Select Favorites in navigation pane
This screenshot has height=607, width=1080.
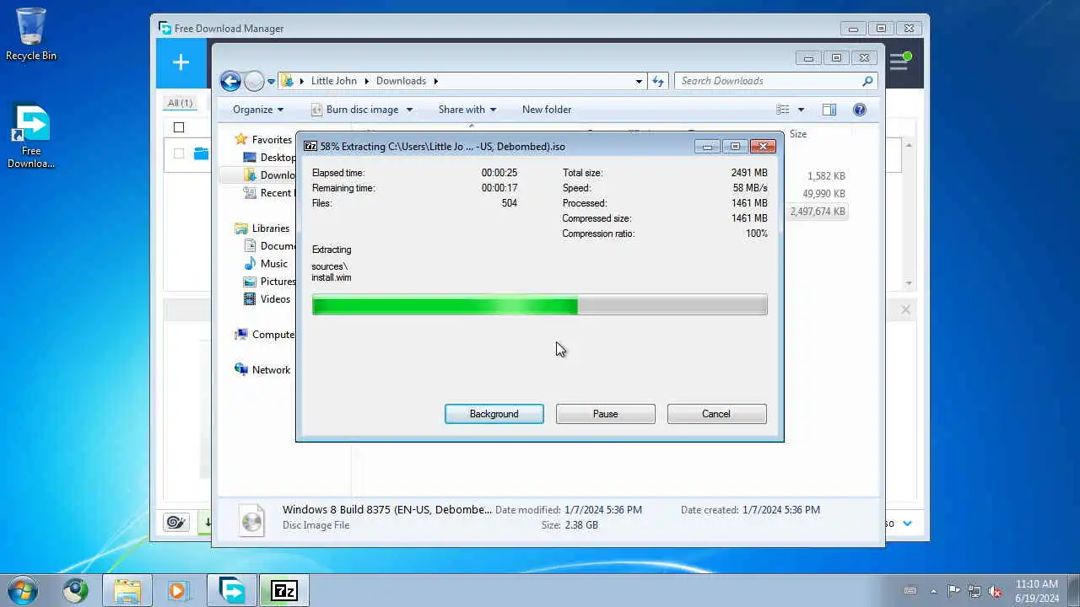pyautogui.click(x=272, y=140)
